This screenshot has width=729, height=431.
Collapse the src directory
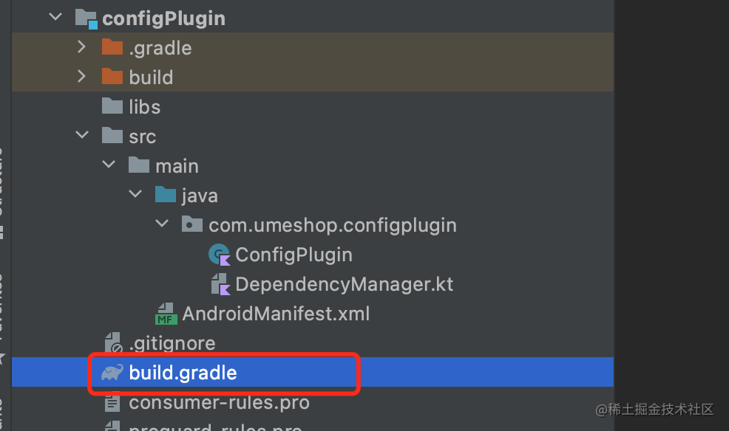click(82, 137)
